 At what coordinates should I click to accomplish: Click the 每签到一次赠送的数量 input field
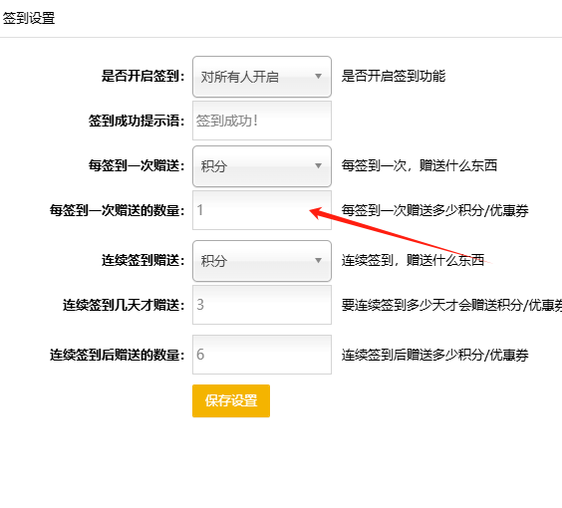[x=262, y=210]
